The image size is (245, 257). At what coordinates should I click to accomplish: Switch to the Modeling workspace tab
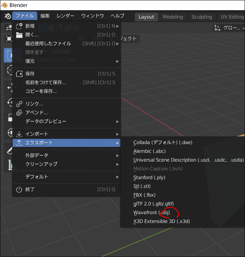173,17
